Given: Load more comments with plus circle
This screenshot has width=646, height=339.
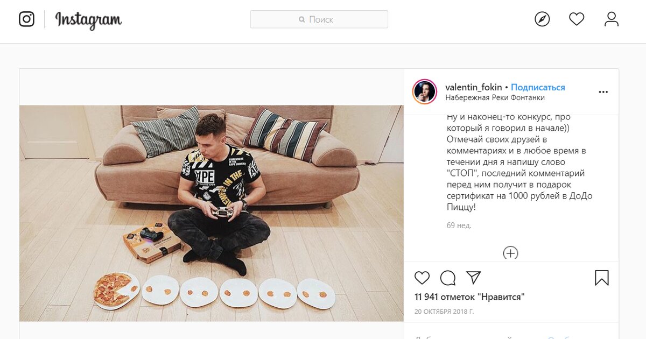Looking at the screenshot, I should (510, 253).
